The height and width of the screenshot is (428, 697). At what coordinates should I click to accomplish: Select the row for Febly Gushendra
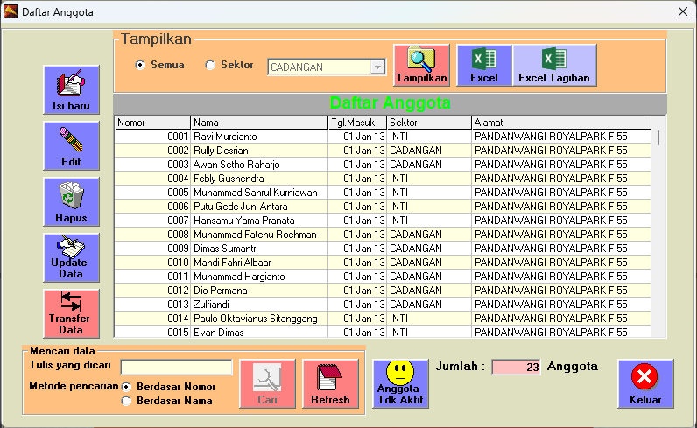(x=383, y=179)
